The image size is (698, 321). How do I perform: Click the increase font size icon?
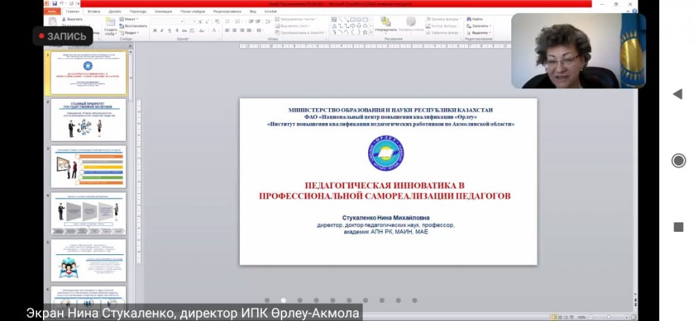coord(200,21)
